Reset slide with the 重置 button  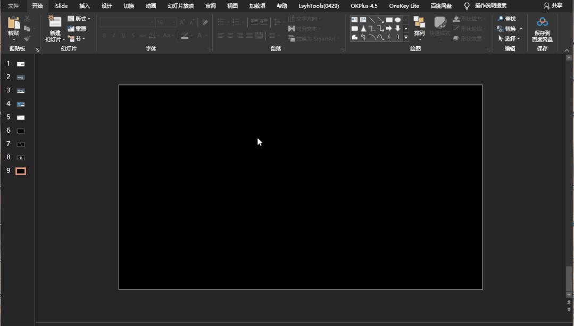(x=77, y=29)
